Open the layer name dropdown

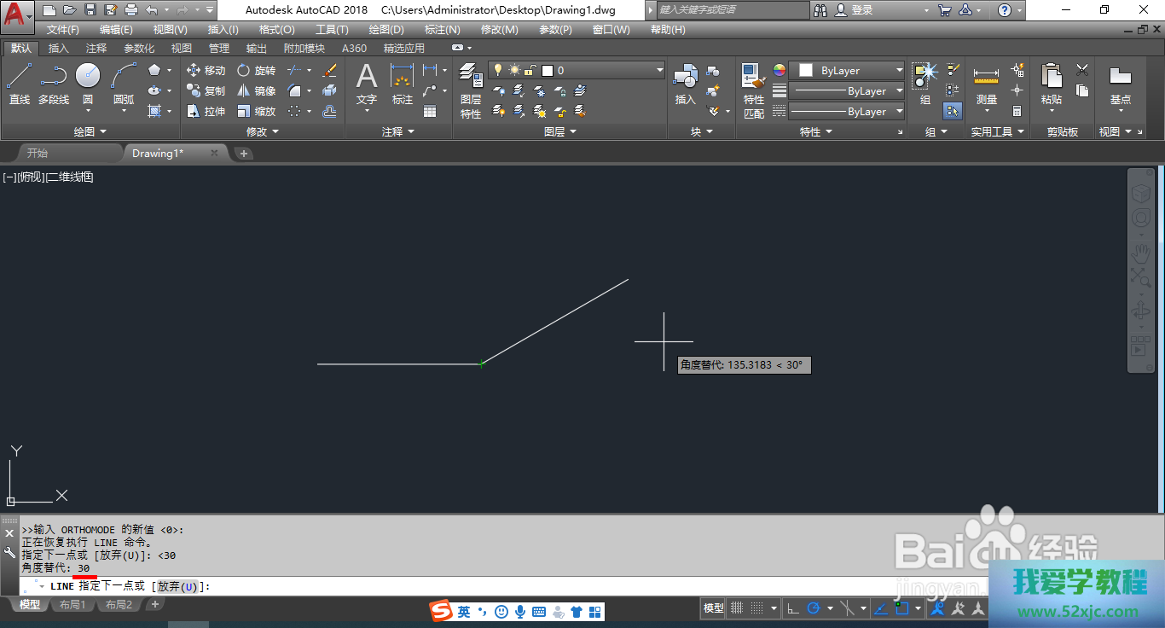point(659,71)
